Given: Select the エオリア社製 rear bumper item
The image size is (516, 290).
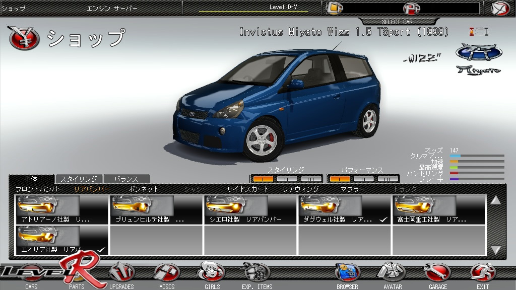Looking at the screenshot, I should point(62,240).
